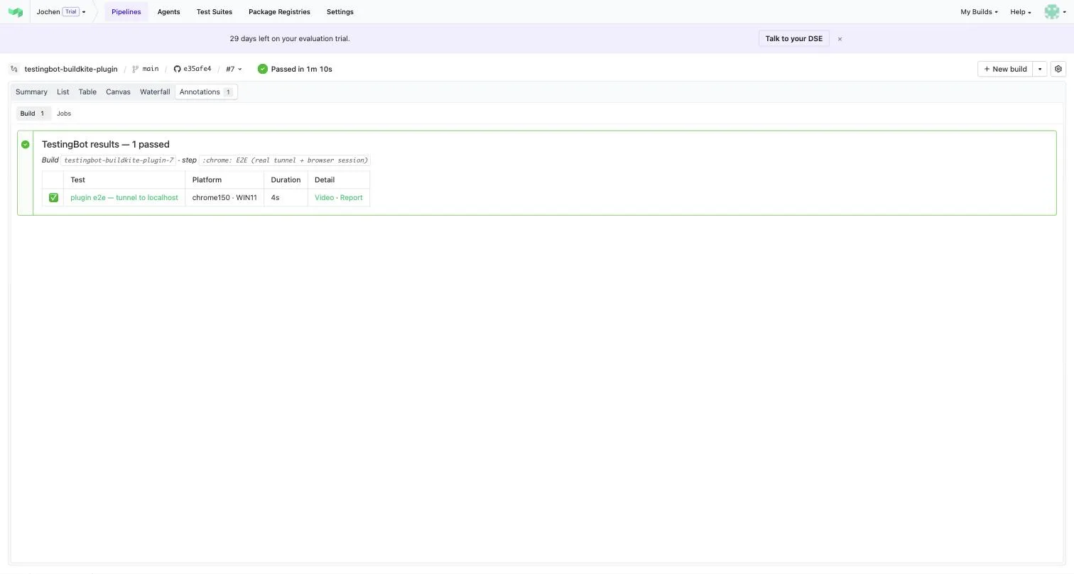
Task: Click the GitHub commit icon
Action: click(178, 70)
